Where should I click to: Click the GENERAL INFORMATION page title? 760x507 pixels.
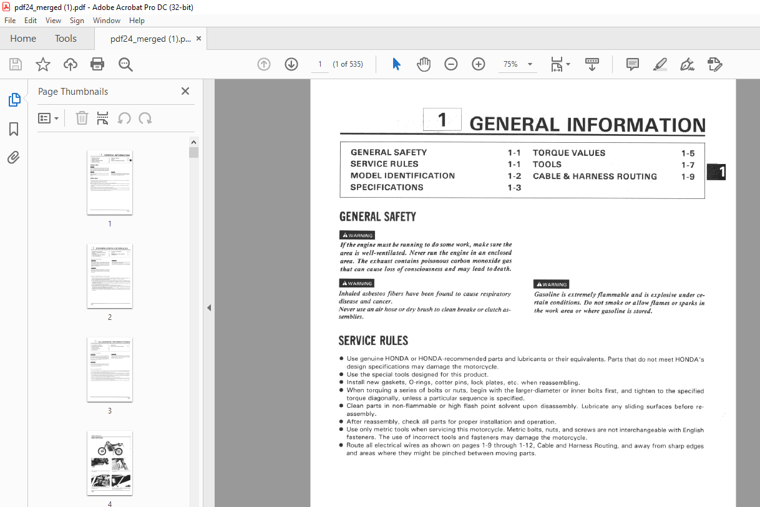pos(587,124)
